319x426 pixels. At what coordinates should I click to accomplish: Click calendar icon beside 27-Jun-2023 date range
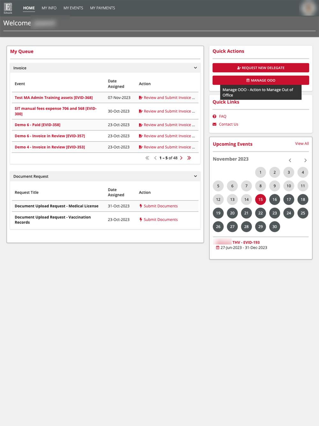218,247
